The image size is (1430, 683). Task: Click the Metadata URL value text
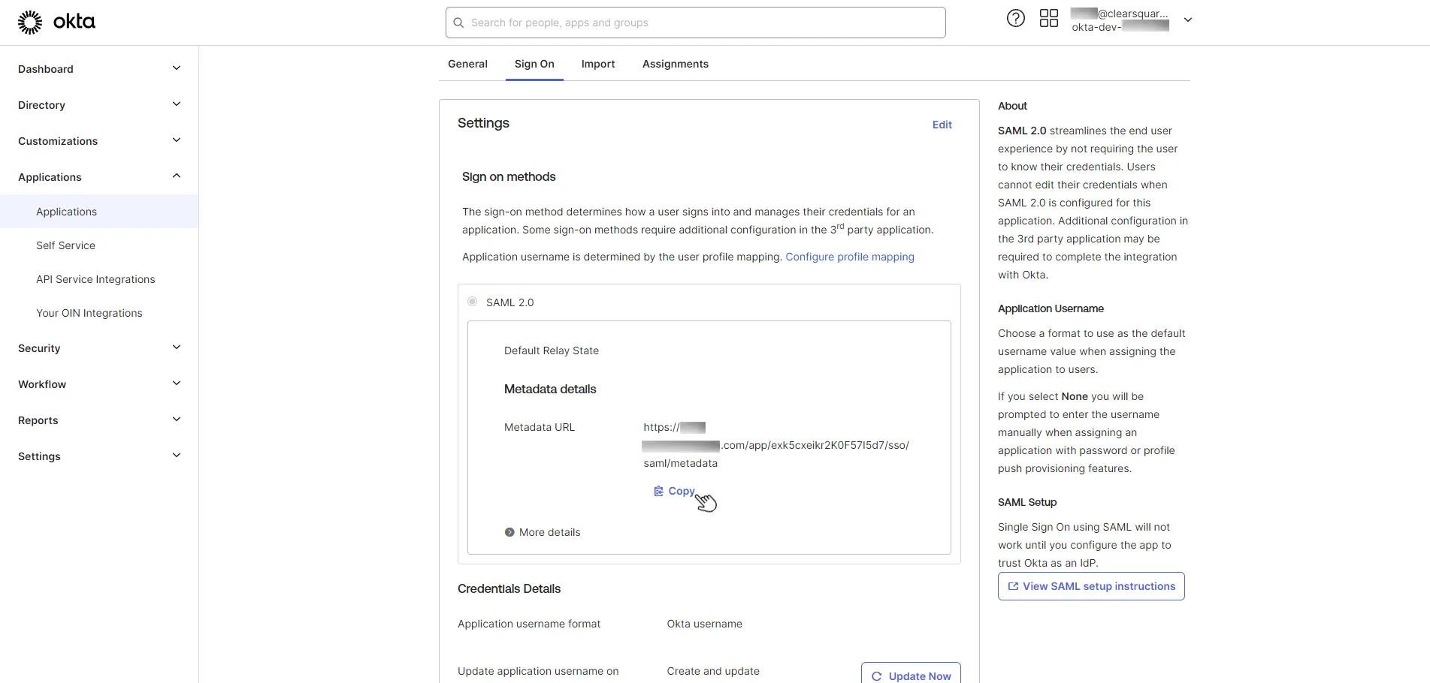(x=775, y=445)
